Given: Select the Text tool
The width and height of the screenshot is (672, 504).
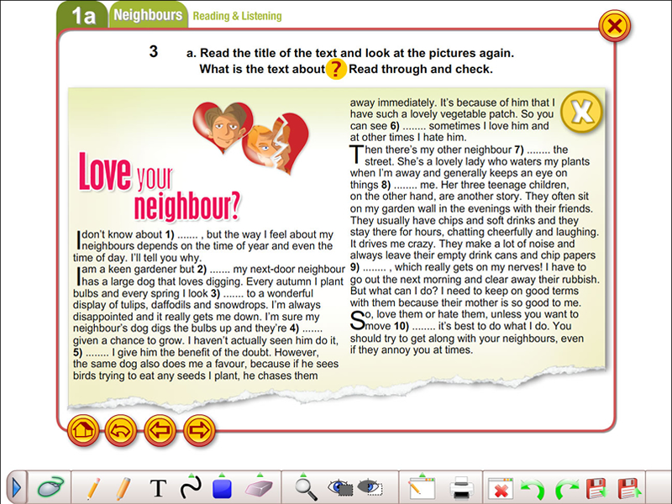Looking at the screenshot, I should click(158, 487).
